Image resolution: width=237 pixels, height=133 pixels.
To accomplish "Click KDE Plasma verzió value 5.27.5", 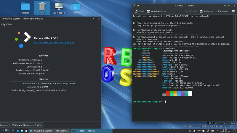I will [39, 60].
